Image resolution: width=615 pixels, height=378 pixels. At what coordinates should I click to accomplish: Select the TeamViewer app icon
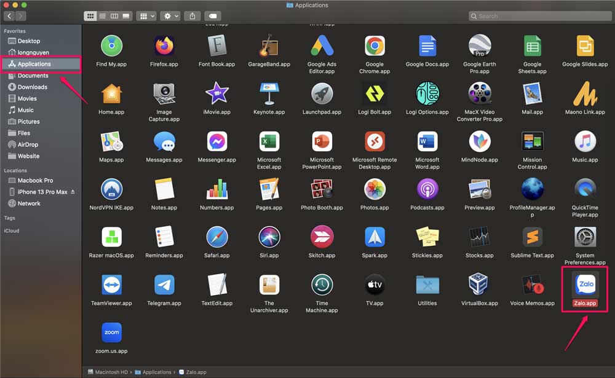111,285
